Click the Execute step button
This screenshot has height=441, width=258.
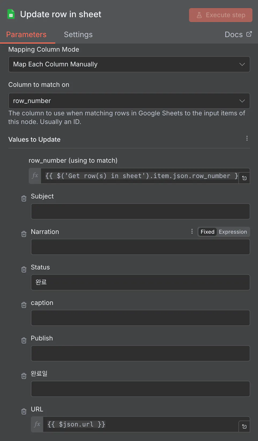[x=220, y=15]
